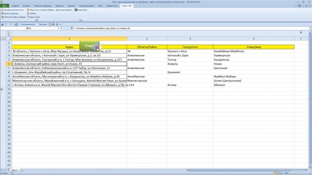The width and height of the screenshot is (312, 175).
Task: Select row 6 header
Action: pos(9,64)
